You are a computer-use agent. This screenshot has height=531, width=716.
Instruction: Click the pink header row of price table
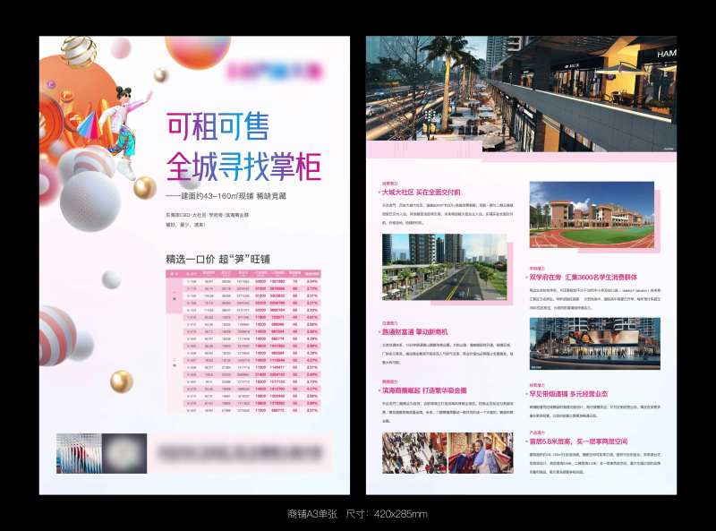pyautogui.click(x=243, y=272)
